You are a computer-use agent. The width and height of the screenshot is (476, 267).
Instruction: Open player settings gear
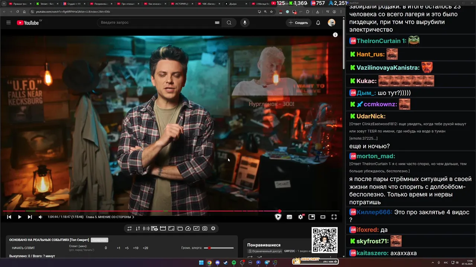tap(300, 217)
